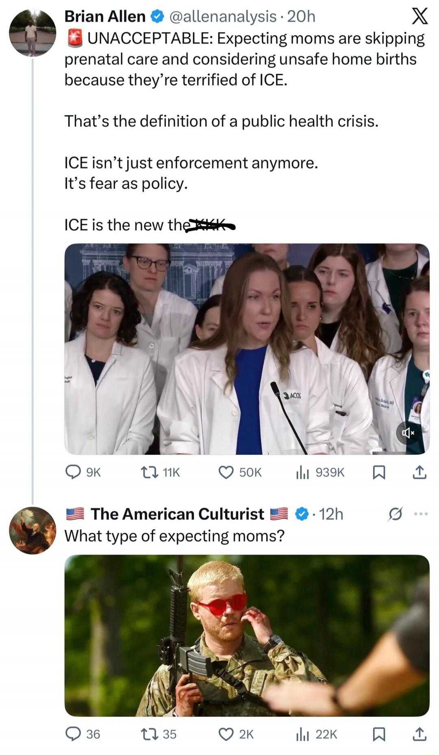The height and width of the screenshot is (755, 439).
Task: Unmute the video using speaker icon
Action: tap(408, 433)
